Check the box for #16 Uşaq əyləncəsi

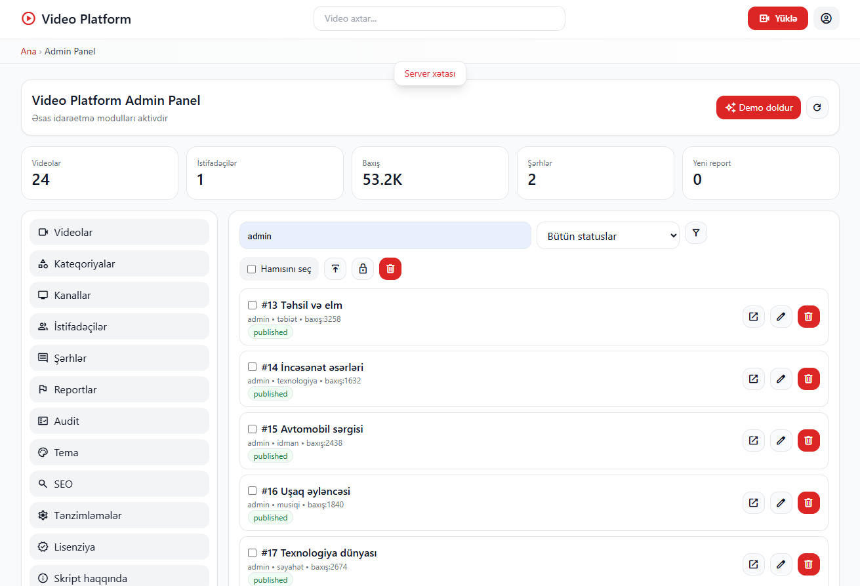253,491
